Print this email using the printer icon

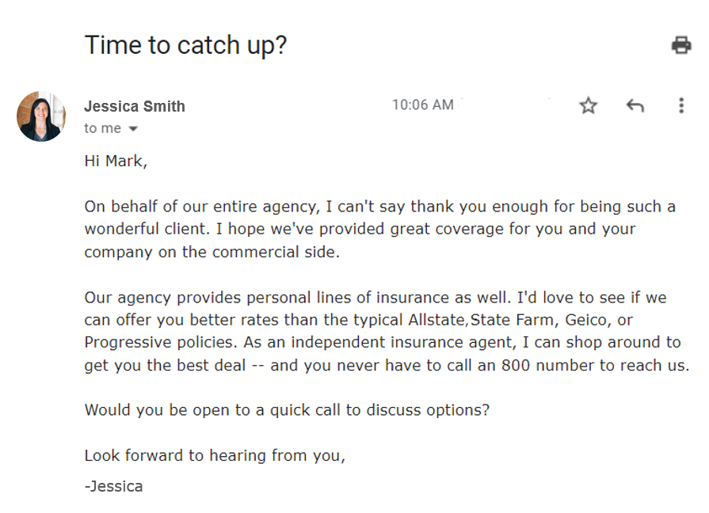pos(680,45)
